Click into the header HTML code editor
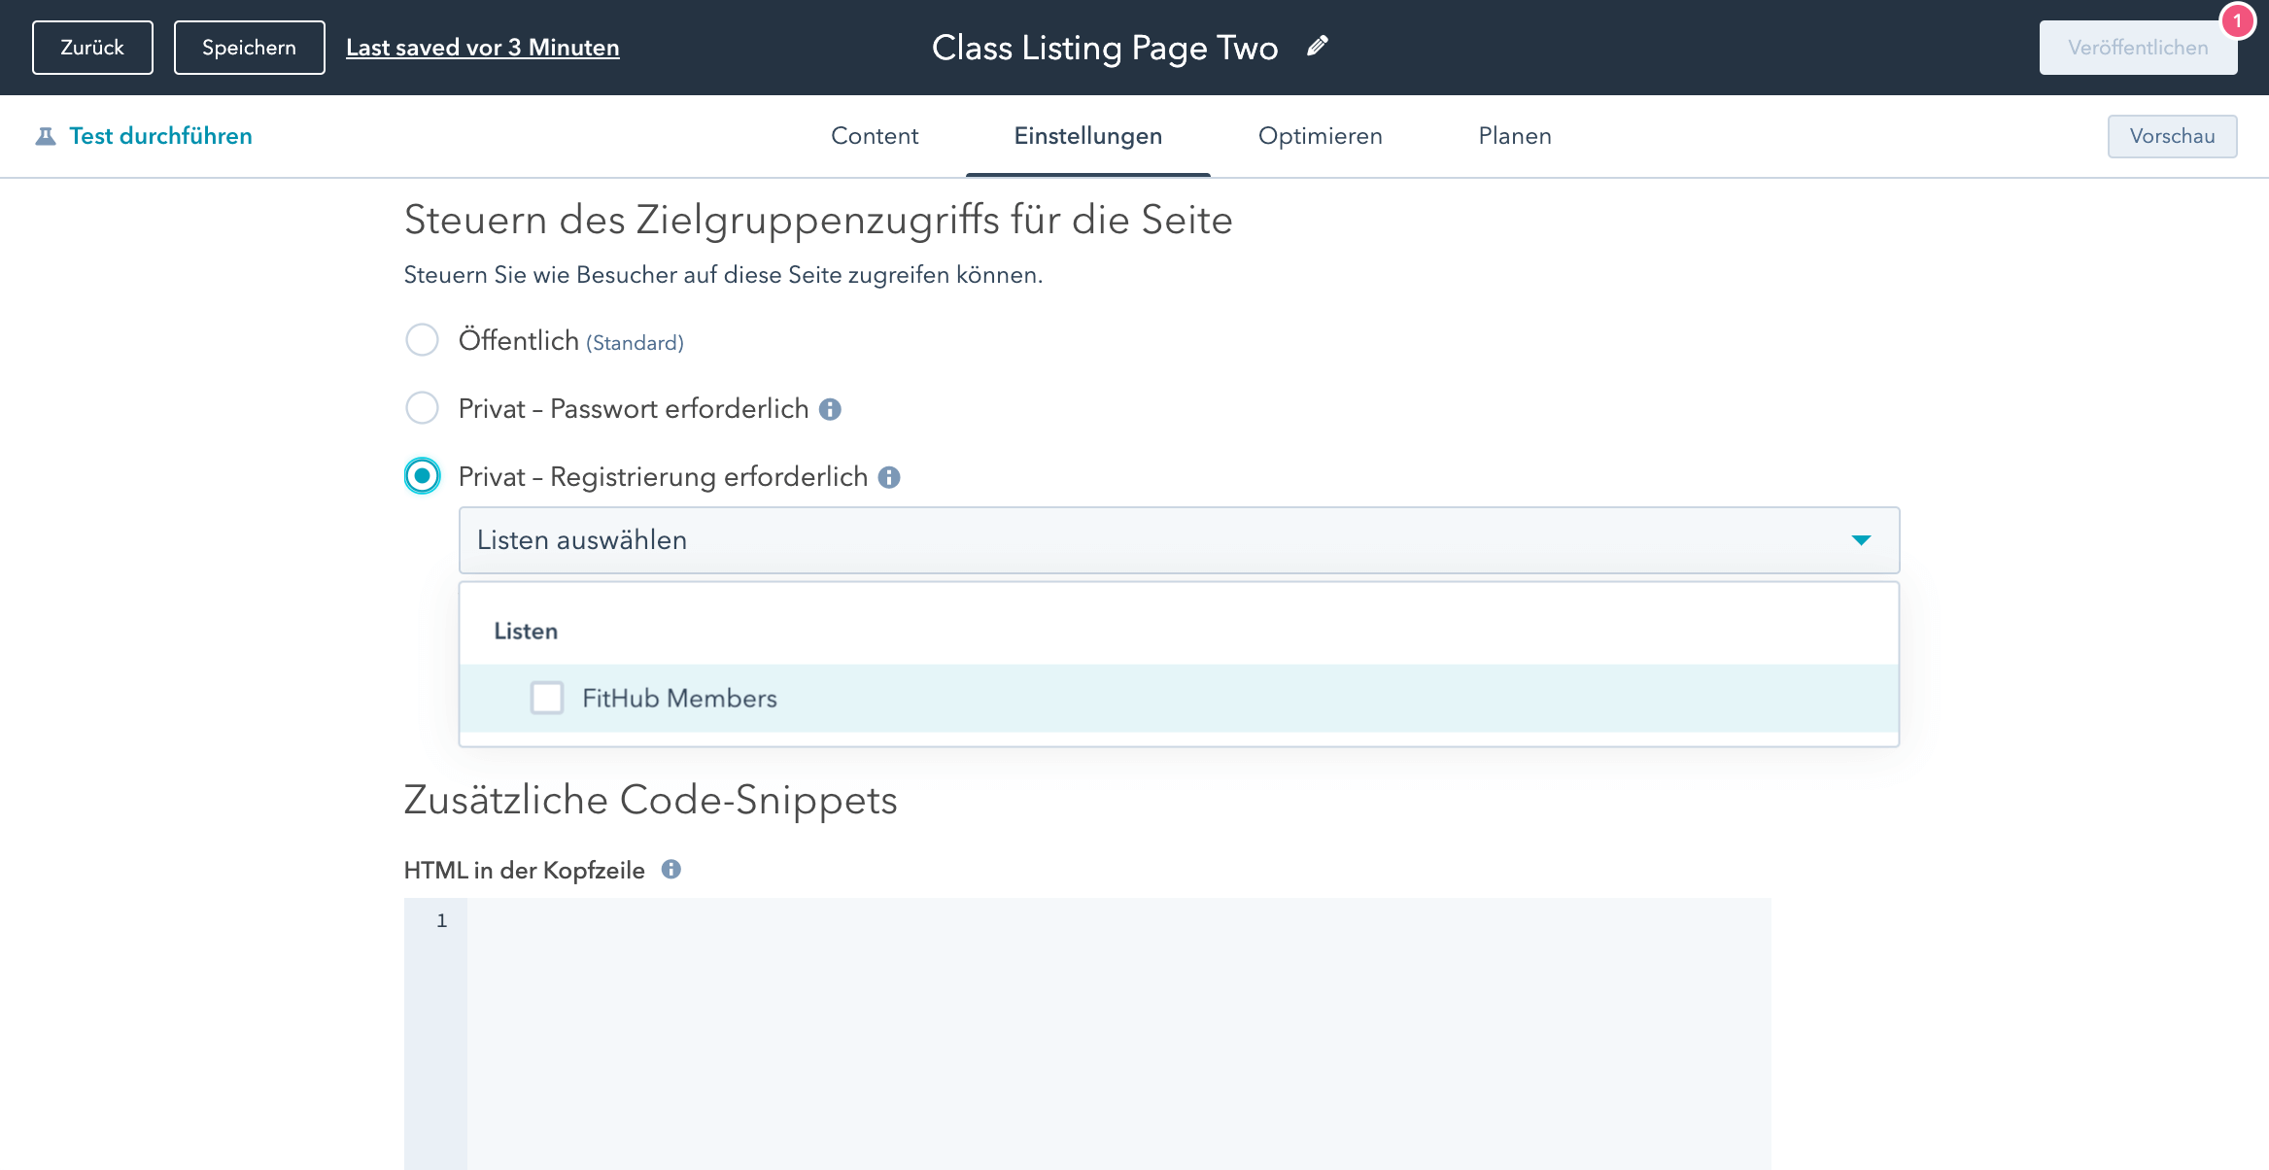This screenshot has width=2269, height=1170. coord(1117,1030)
